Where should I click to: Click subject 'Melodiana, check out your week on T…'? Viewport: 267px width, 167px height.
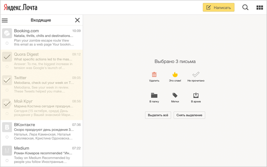click(x=44, y=83)
